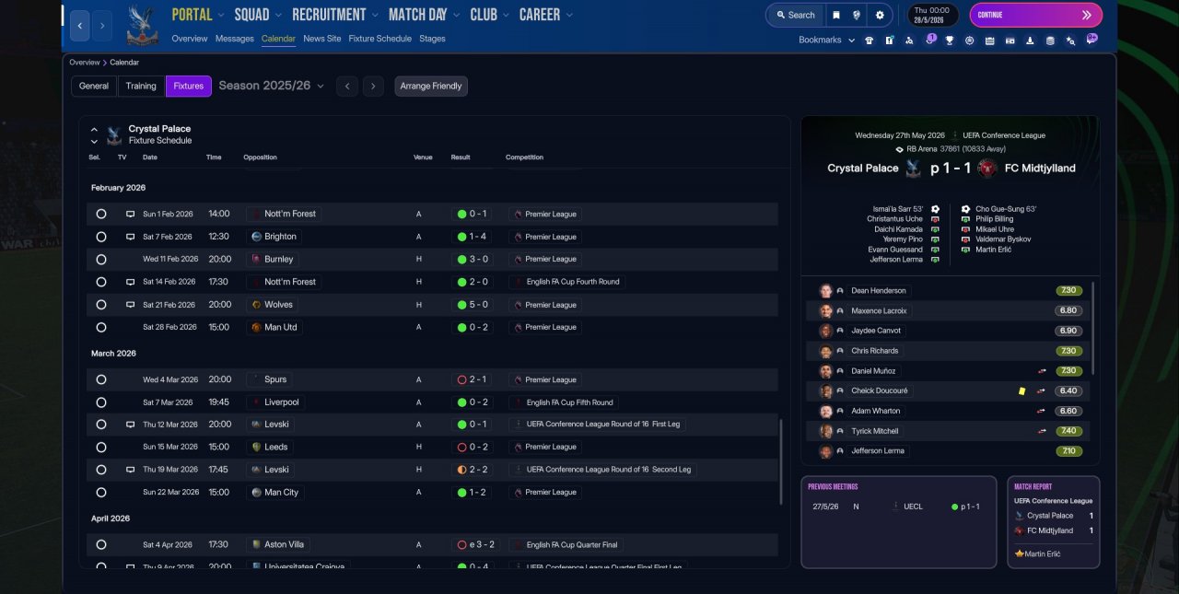Select the Sun 1 Feb Nott'm Forest fixture radio
The image size is (1179, 594).
101,214
